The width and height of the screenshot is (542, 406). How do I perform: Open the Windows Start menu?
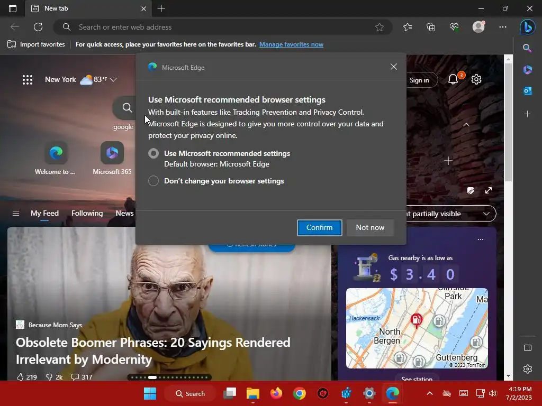pyautogui.click(x=150, y=393)
